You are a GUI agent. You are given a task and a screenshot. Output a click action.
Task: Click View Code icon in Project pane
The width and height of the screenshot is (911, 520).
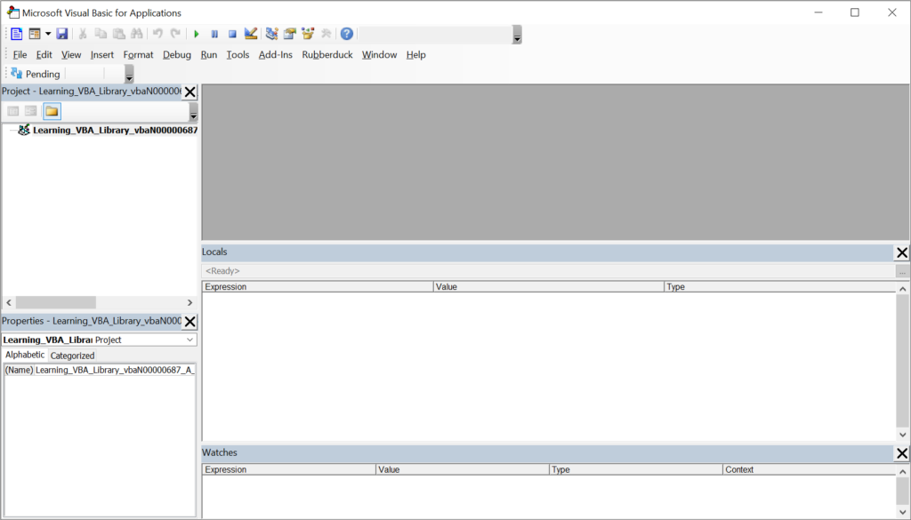point(12,111)
